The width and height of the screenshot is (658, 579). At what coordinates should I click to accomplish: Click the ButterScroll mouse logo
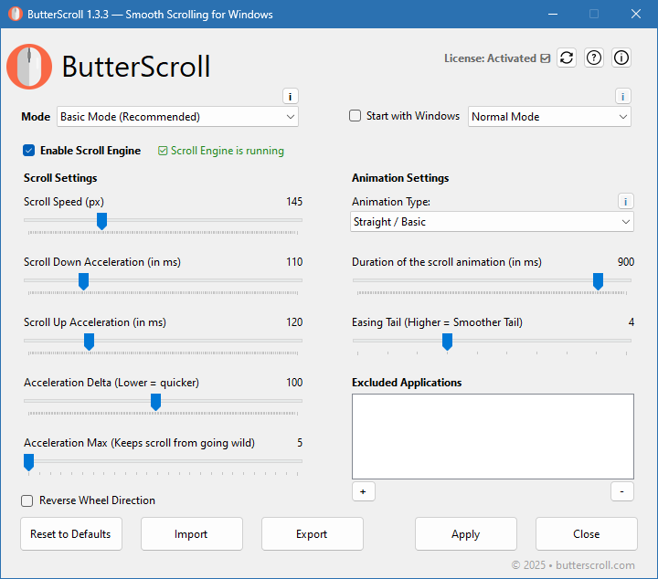(29, 67)
